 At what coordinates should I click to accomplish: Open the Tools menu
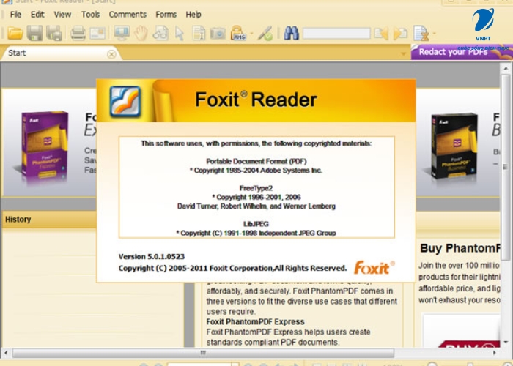(90, 15)
